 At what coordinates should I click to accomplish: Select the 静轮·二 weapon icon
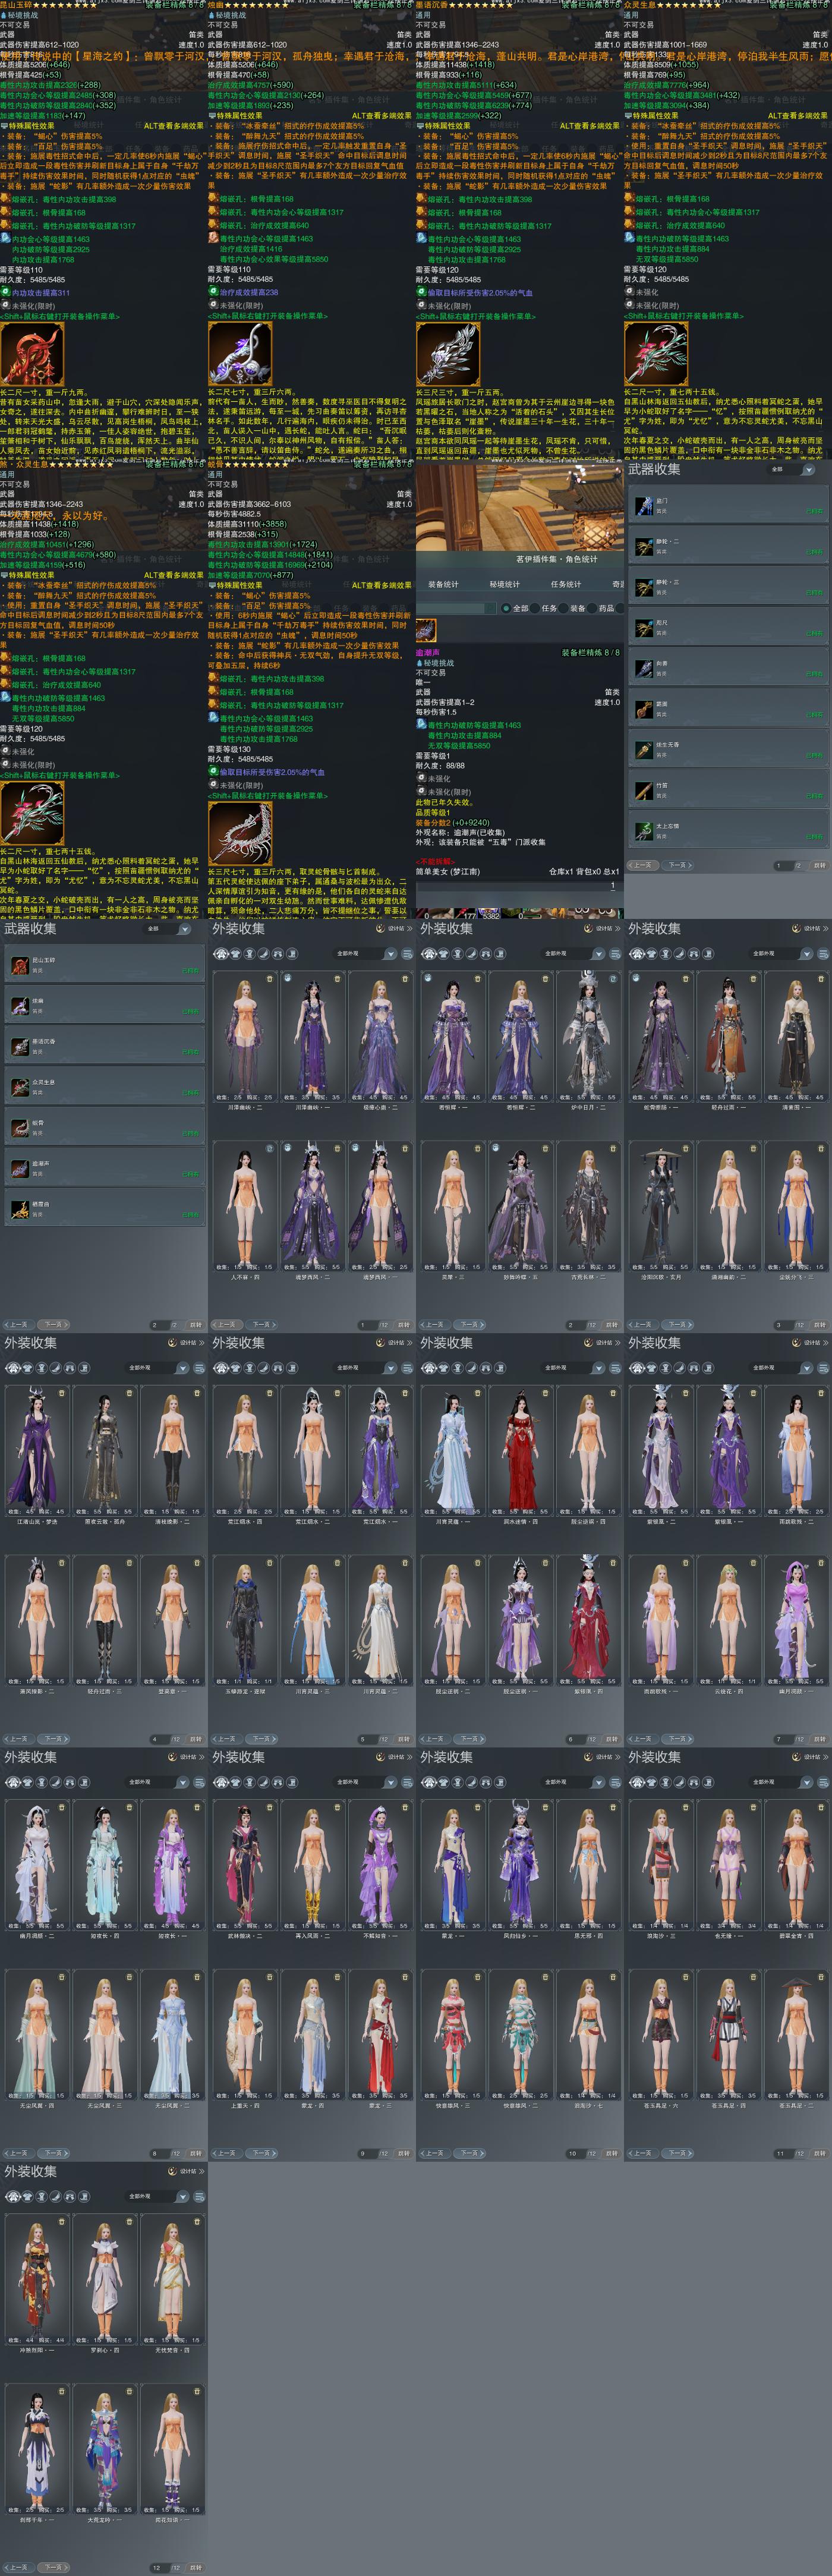[643, 547]
